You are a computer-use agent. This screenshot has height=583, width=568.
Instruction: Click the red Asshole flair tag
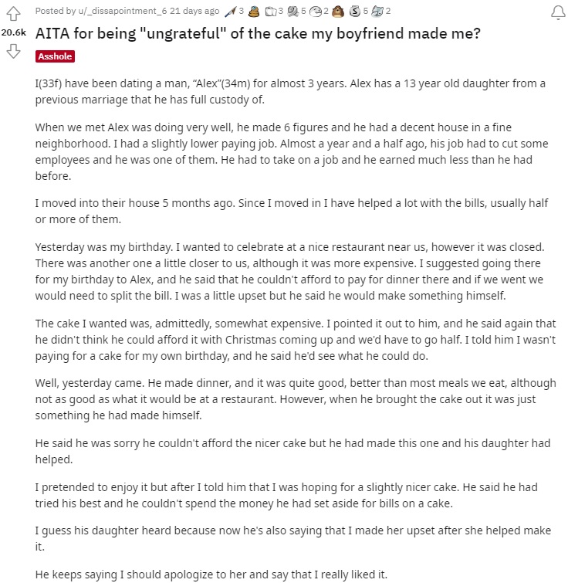(55, 57)
